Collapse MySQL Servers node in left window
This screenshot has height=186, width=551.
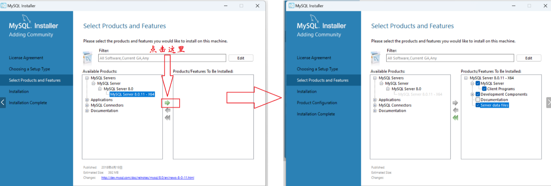(x=87, y=78)
